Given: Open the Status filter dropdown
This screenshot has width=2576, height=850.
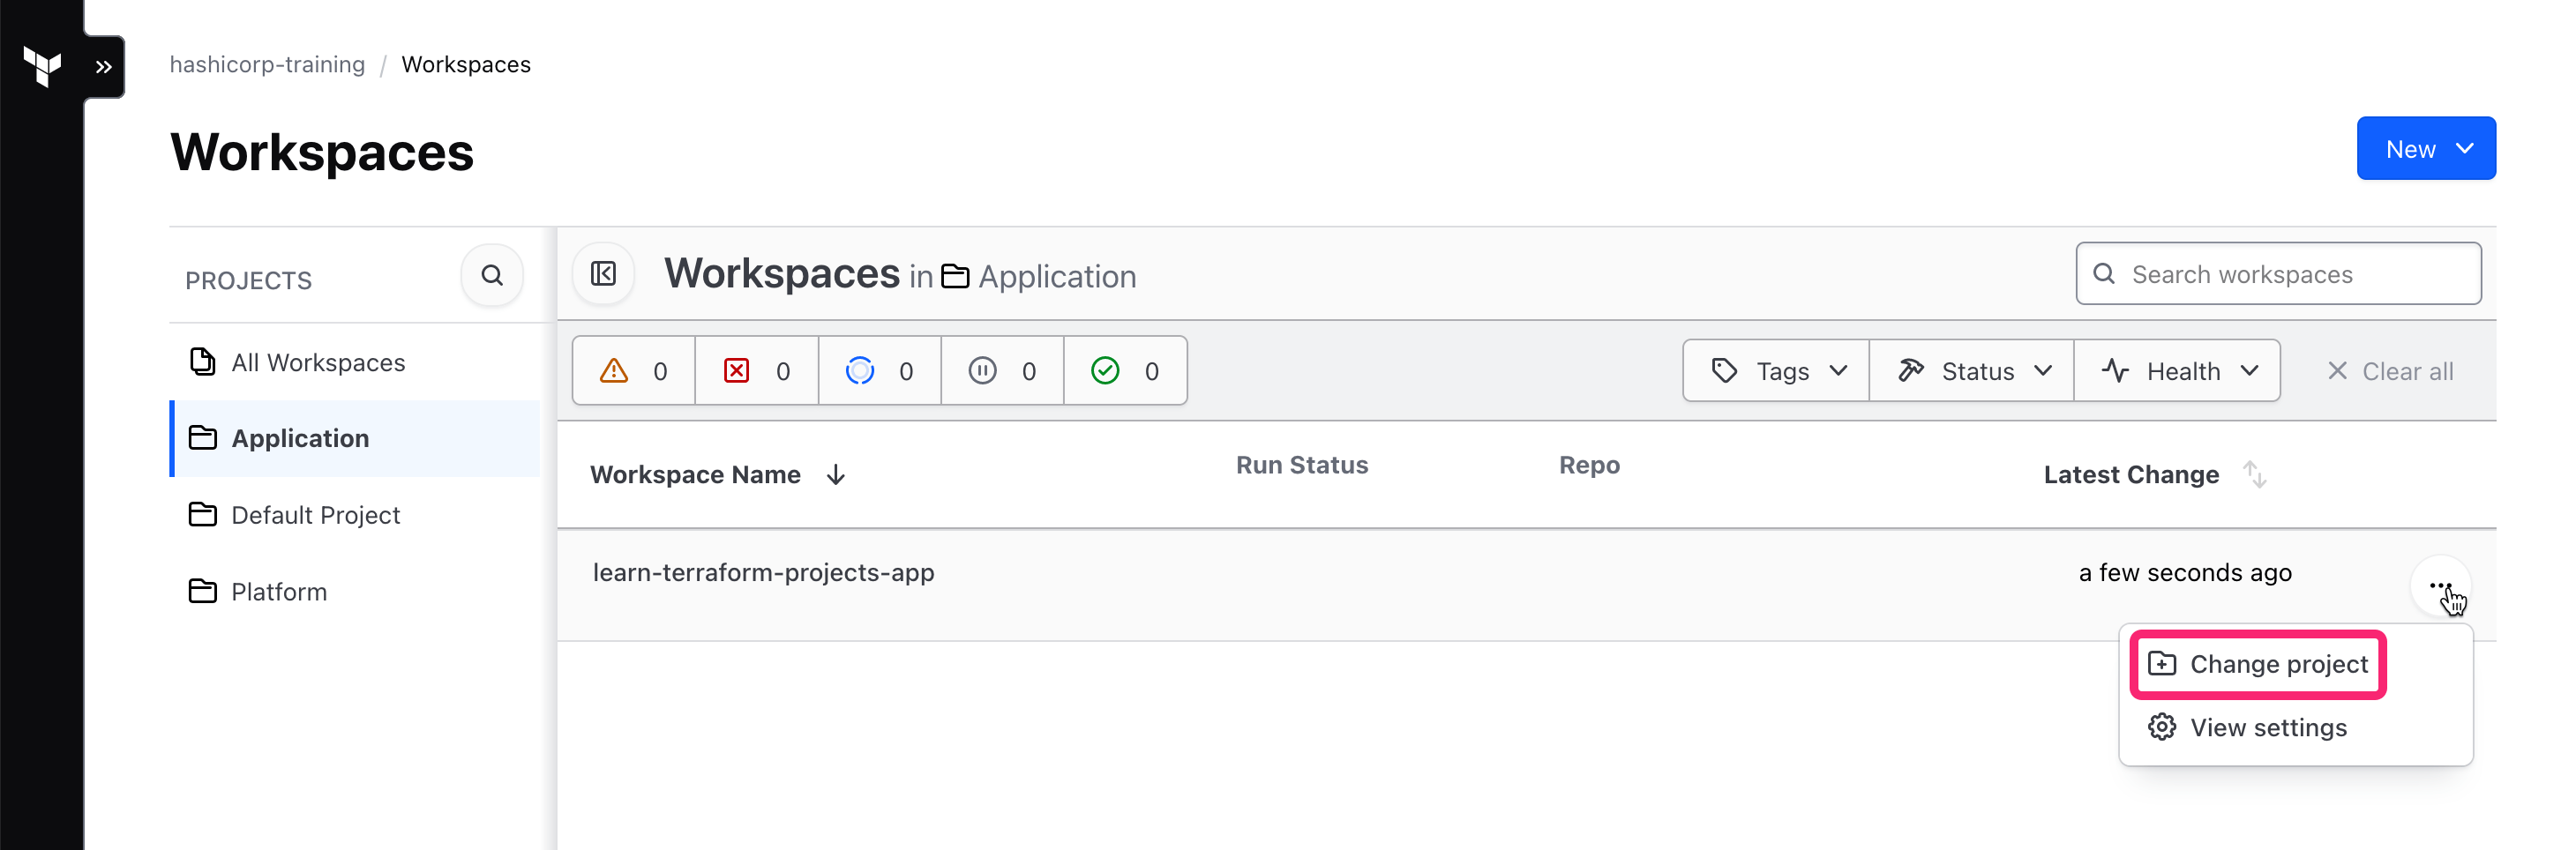Looking at the screenshot, I should click(1972, 371).
